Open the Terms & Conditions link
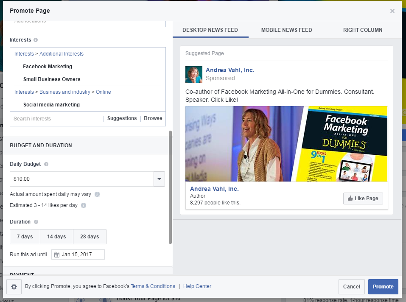Image resolution: width=406 pixels, height=302 pixels. pyautogui.click(x=153, y=286)
